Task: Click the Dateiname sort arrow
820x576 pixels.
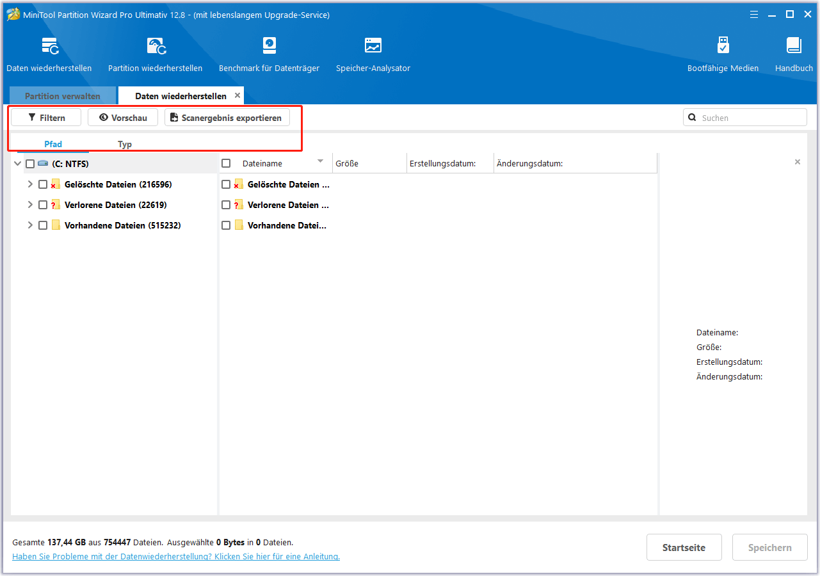Action: [321, 161]
